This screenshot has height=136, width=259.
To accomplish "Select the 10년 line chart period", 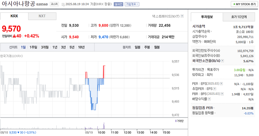I will click(x=81, y=47).
